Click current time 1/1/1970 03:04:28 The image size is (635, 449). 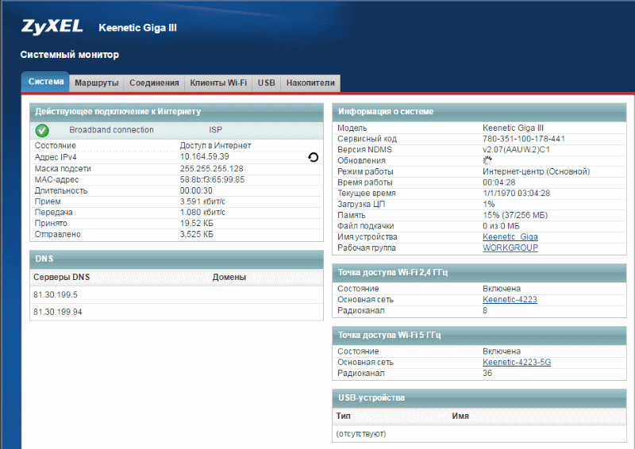pyautogui.click(x=517, y=194)
